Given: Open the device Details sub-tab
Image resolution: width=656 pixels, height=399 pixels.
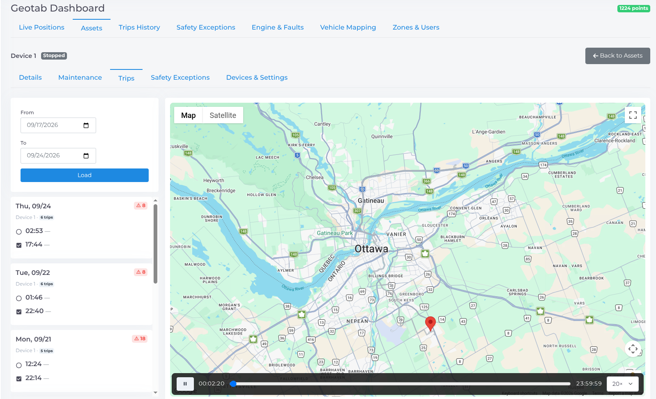Looking at the screenshot, I should [30, 78].
